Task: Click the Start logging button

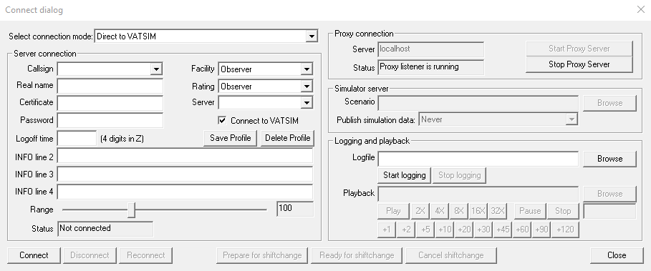Action: click(405, 175)
